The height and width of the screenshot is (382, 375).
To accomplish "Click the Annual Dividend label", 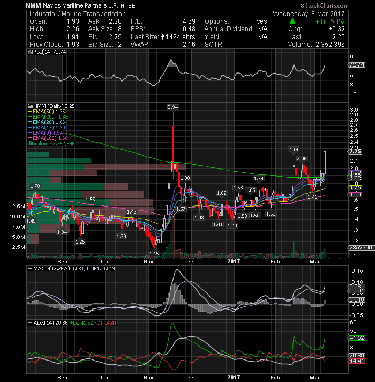I will 229,29.
